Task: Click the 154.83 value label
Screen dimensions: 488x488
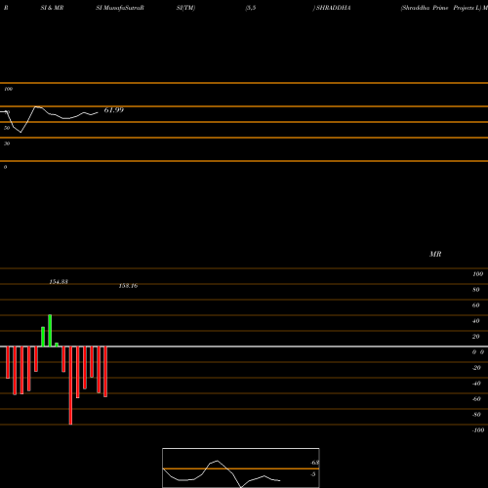Action: point(59,282)
